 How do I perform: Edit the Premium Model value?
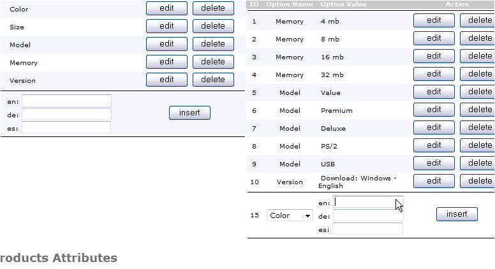point(434,110)
